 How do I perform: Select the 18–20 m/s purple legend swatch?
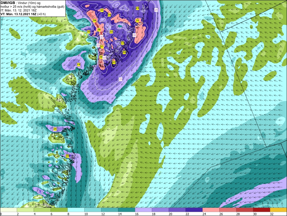160,210
